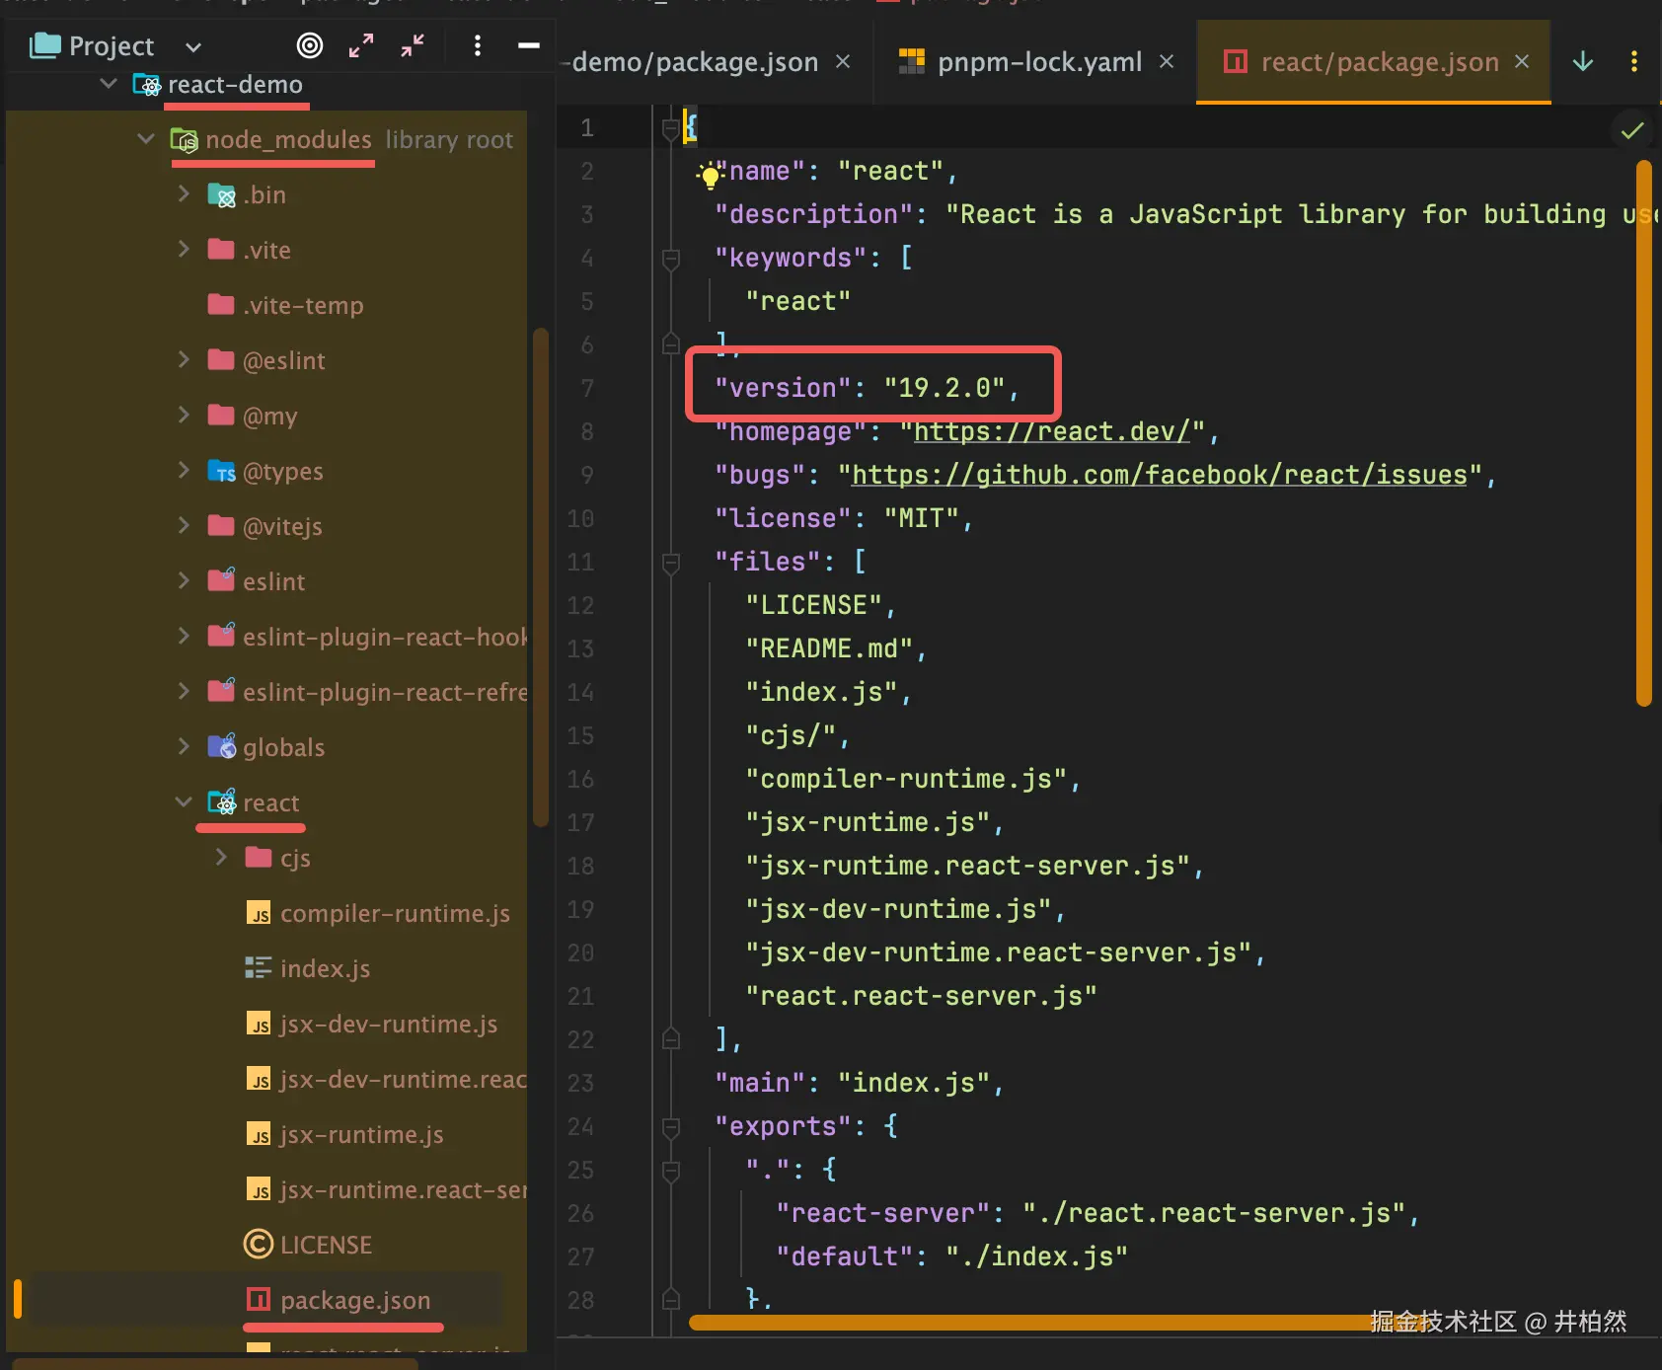This screenshot has height=1370, width=1662.
Task: Click the Collapse All arrows icon
Action: pyautogui.click(x=413, y=45)
